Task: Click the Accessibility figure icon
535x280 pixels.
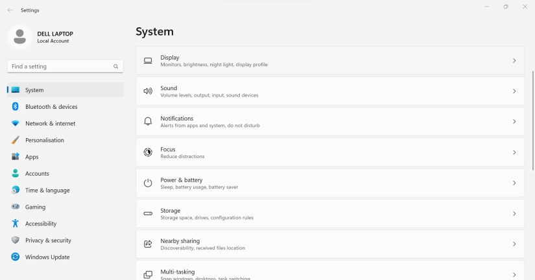Action: 15,224
